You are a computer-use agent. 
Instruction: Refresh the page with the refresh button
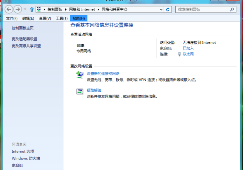click(168, 9)
